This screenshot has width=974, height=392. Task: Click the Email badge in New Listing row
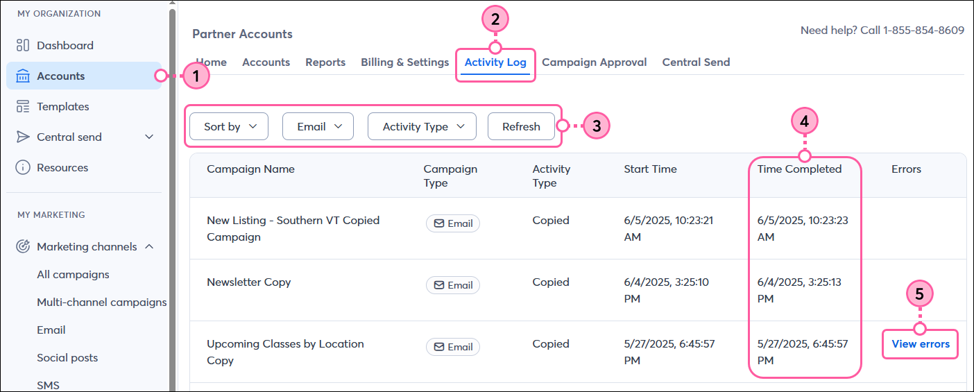click(x=453, y=223)
